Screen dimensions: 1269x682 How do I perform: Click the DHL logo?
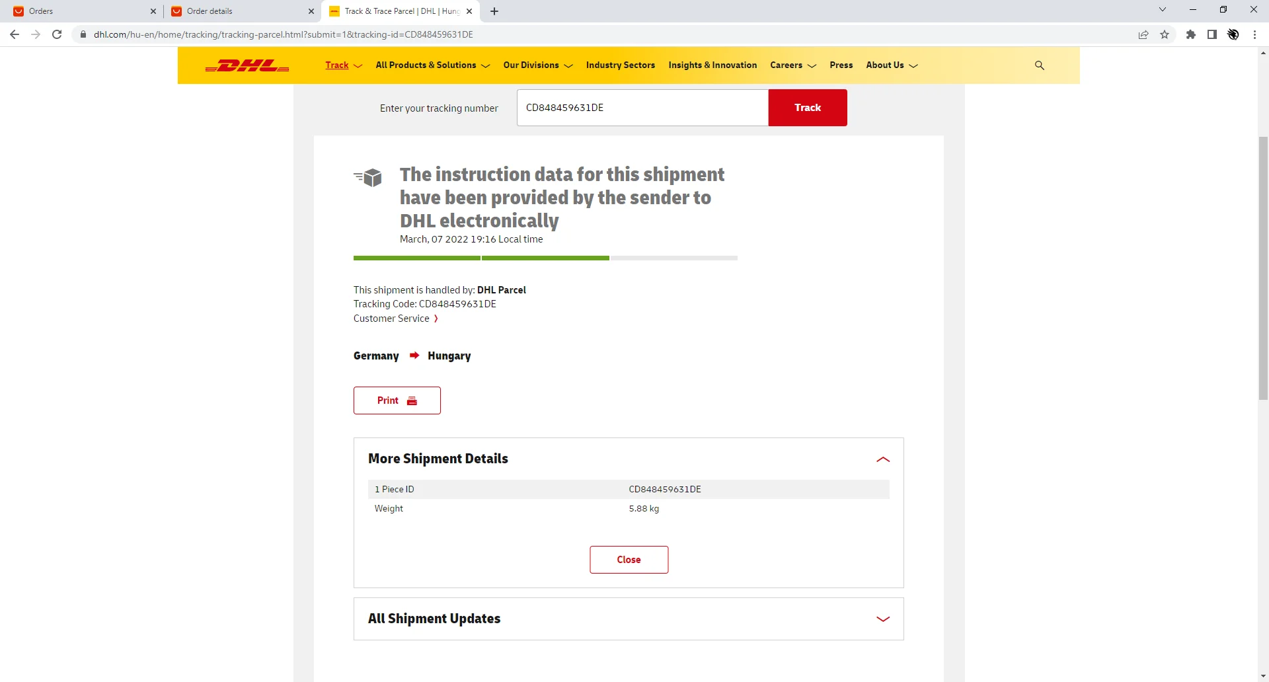pyautogui.click(x=247, y=65)
